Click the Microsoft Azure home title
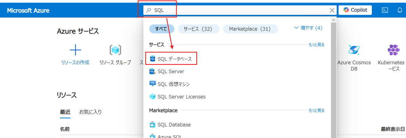This screenshot has width=406, height=138. coord(28,10)
